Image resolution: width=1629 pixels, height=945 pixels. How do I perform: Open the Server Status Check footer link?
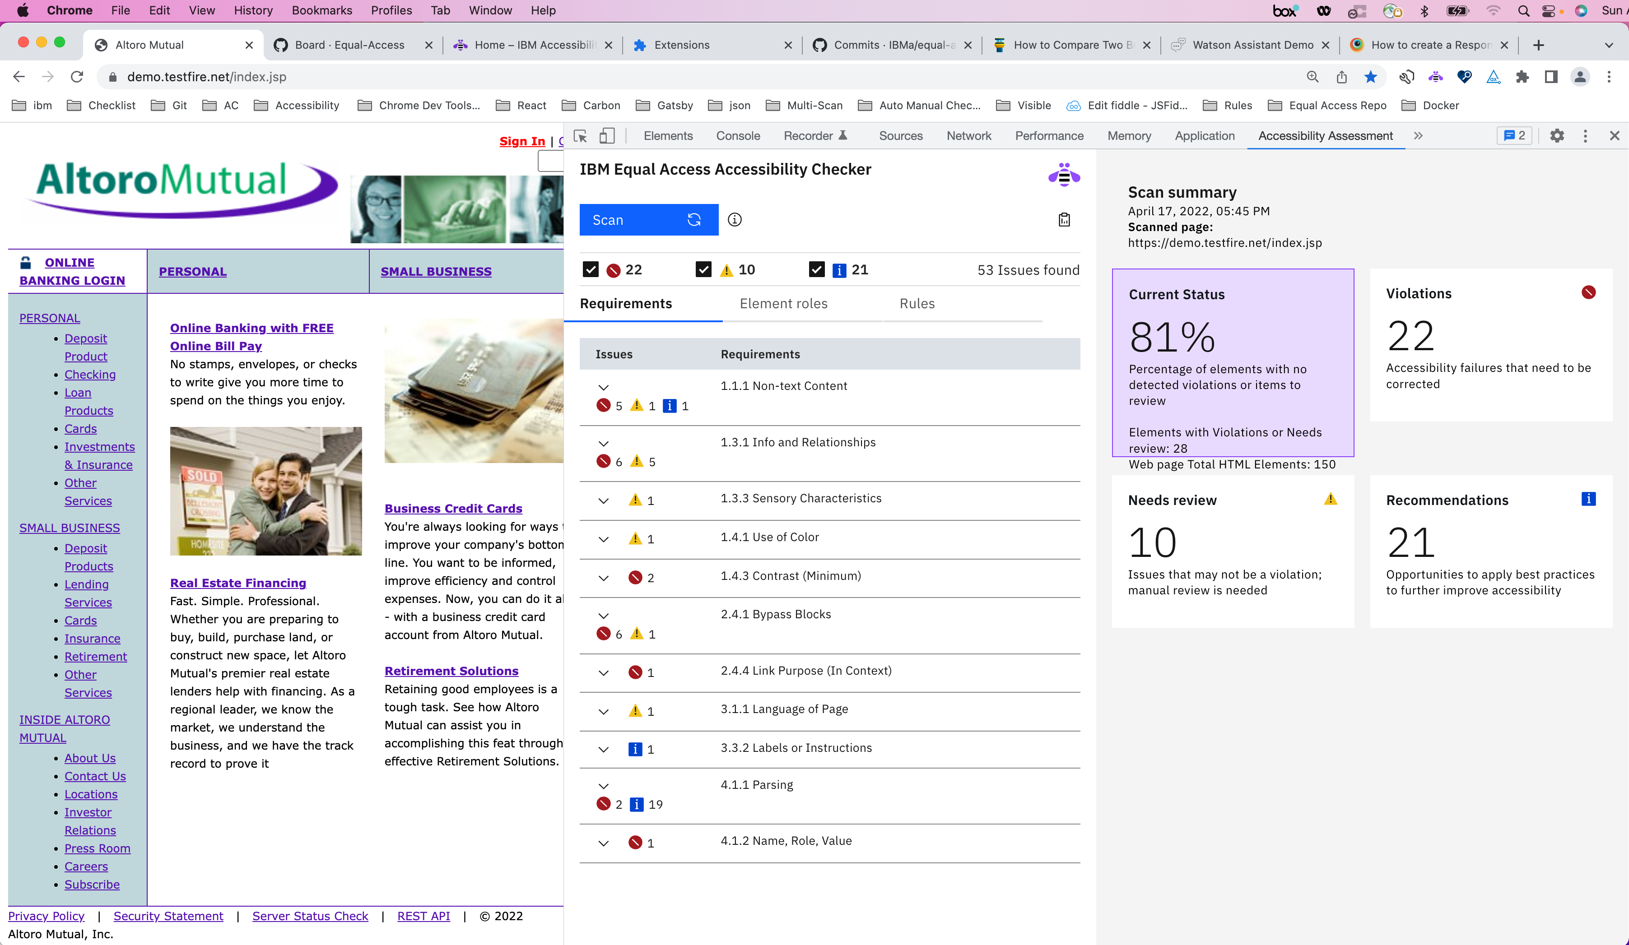[x=310, y=916]
